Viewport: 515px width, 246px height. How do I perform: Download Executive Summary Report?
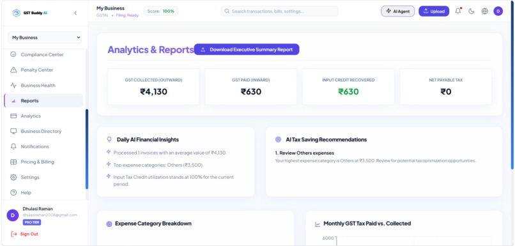247,50
